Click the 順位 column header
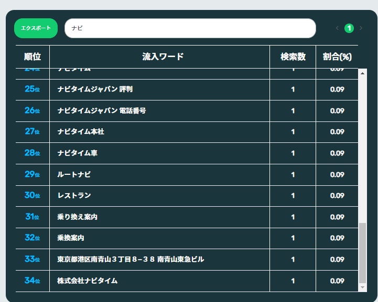The height and width of the screenshot is (302, 378). (x=33, y=57)
